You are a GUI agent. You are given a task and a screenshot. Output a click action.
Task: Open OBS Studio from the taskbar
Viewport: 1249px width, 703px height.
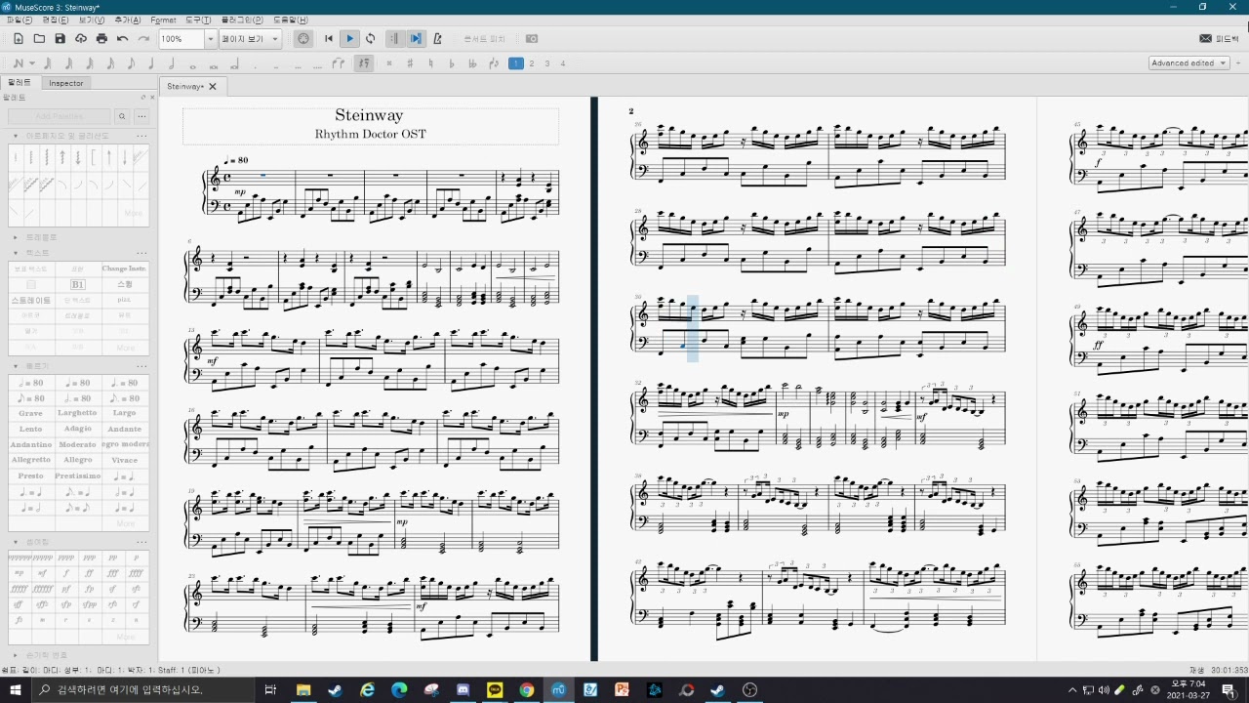coord(749,690)
